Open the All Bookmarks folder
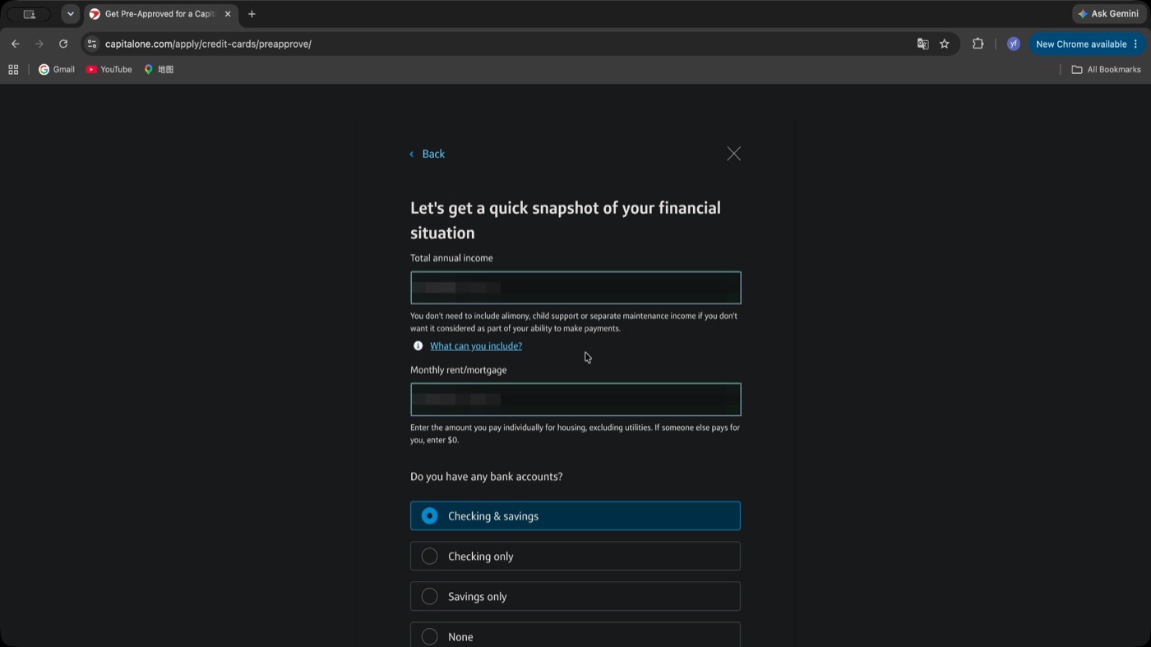This screenshot has height=647, width=1151. [x=1106, y=70]
